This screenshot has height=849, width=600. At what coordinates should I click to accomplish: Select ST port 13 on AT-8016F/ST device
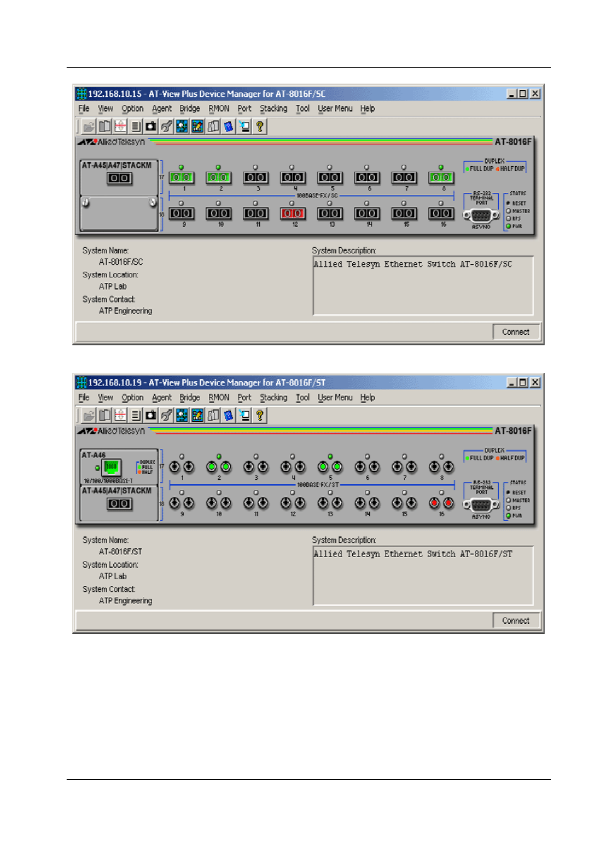tap(330, 503)
